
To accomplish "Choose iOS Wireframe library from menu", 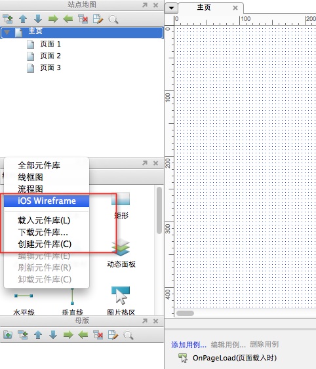I will tap(47, 201).
